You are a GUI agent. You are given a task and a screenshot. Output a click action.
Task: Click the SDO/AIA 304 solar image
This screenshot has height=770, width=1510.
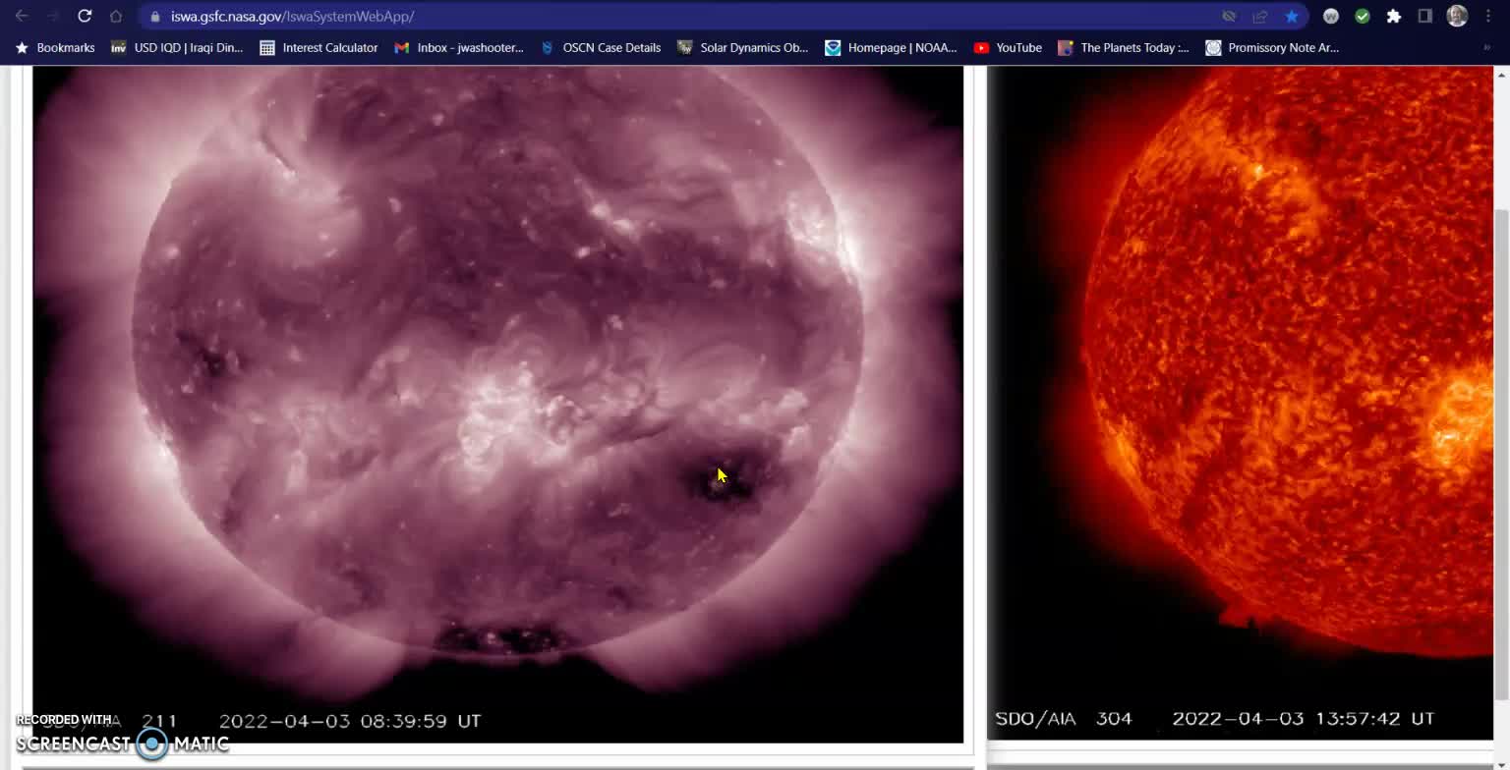pos(1241,402)
